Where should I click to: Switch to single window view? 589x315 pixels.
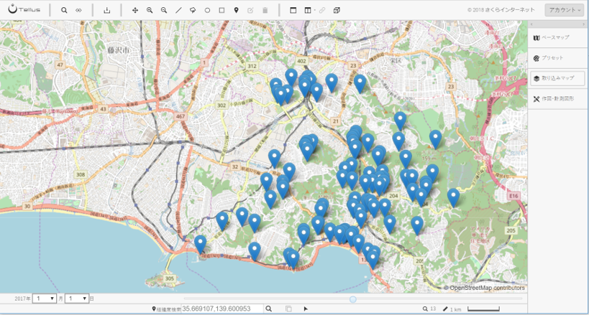[x=293, y=10]
